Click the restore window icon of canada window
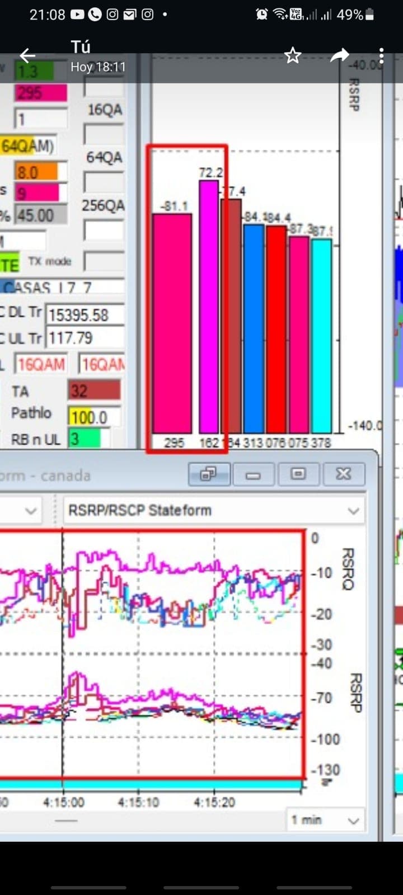This screenshot has height=895, width=403. click(209, 474)
